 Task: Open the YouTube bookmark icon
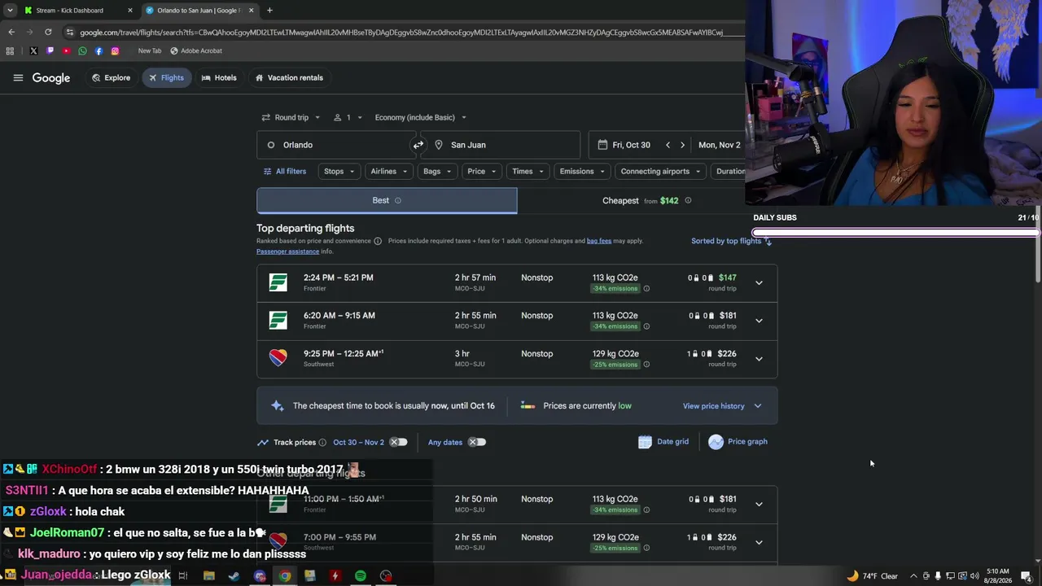(66, 51)
